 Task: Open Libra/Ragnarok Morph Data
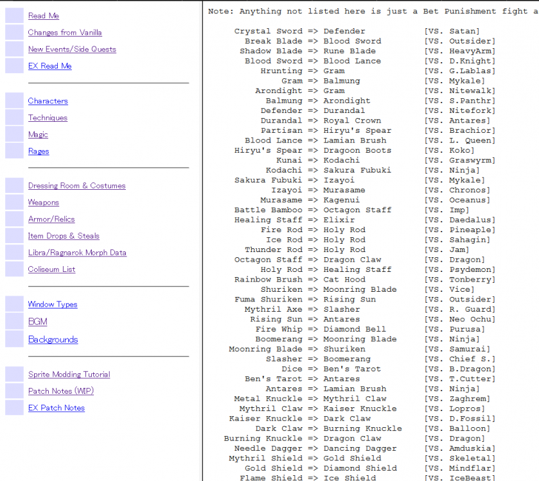coord(77,253)
